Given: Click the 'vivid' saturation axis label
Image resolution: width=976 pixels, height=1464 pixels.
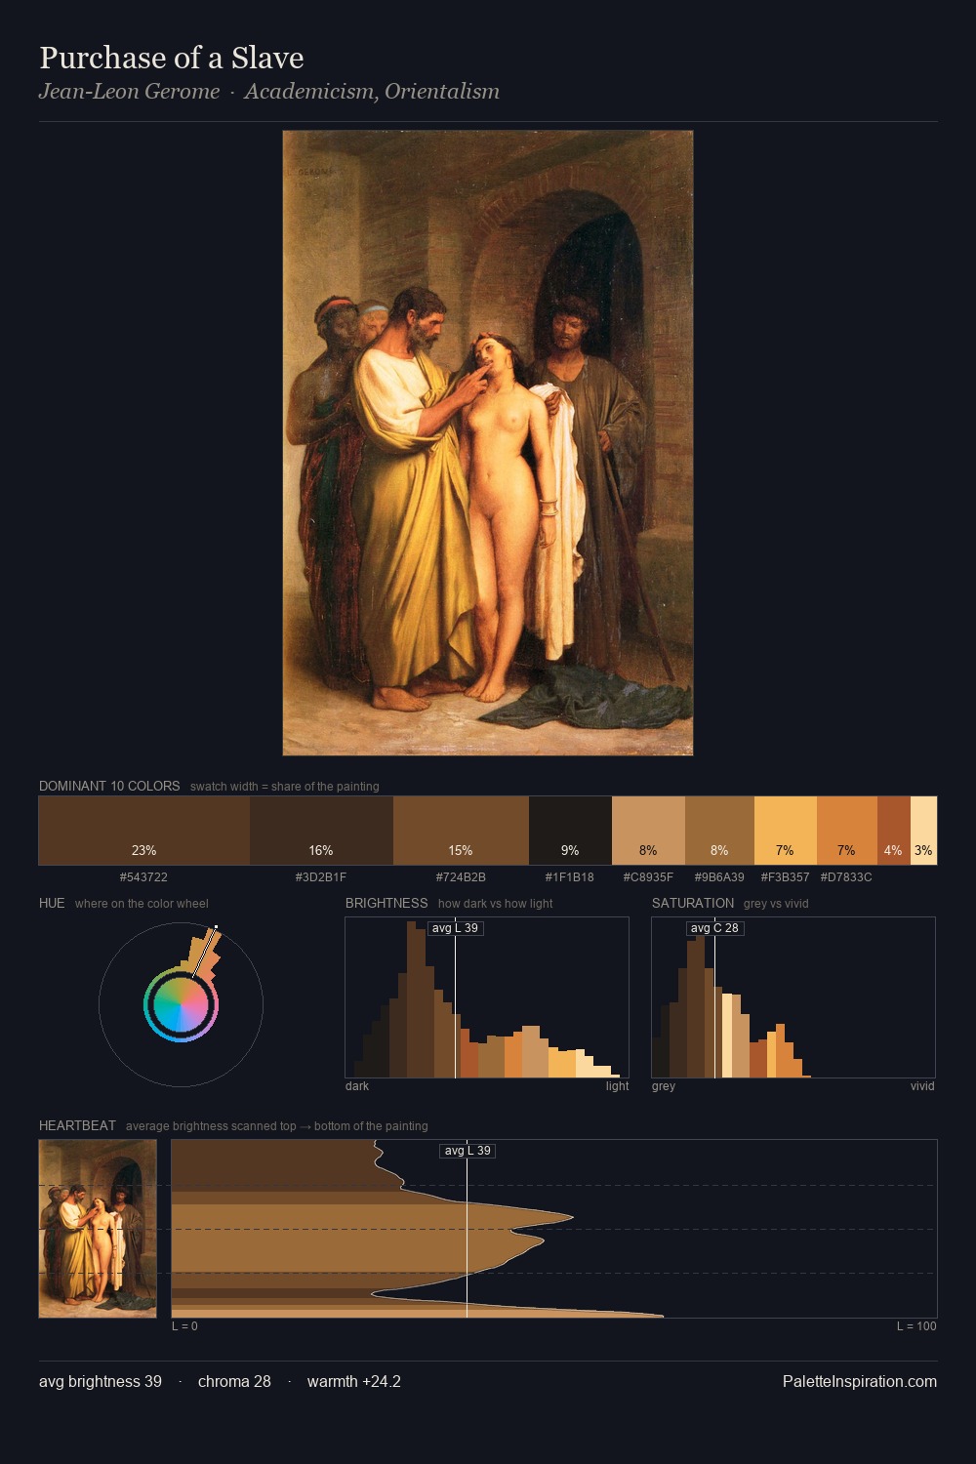Looking at the screenshot, I should [x=922, y=1086].
